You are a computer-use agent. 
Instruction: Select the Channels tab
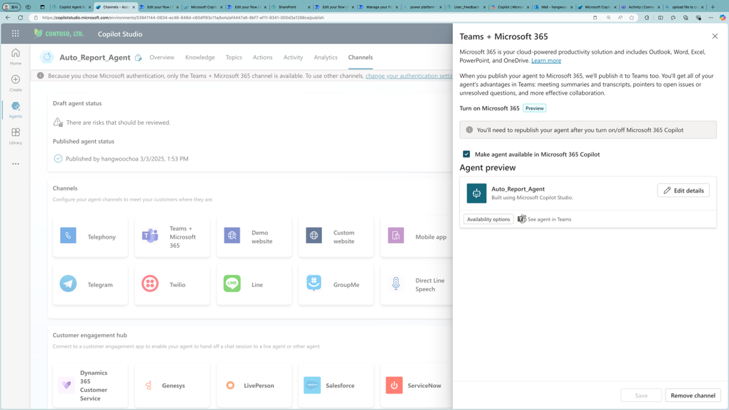click(x=360, y=57)
